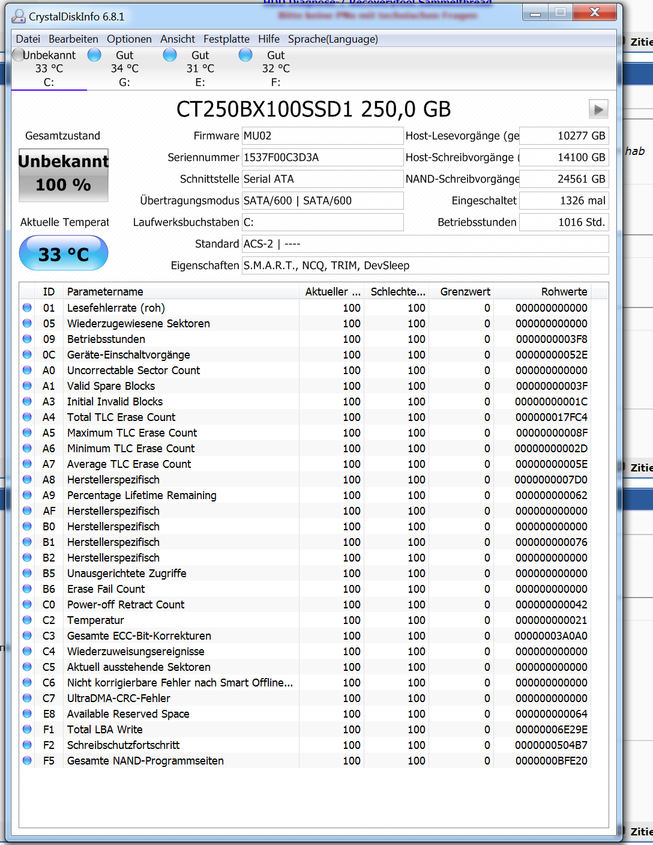Screen dimensions: 653x845
Task: Click the serial number field 1537F00C3D3A
Action: tap(322, 157)
